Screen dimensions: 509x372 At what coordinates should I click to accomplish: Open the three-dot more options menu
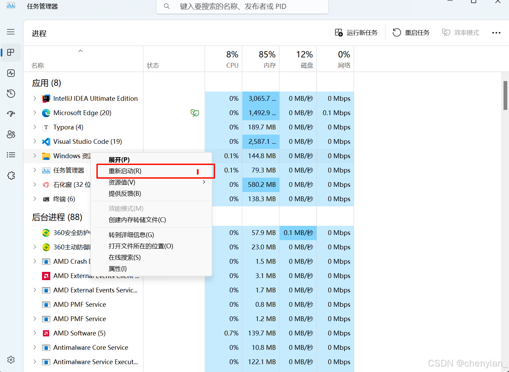(x=496, y=33)
